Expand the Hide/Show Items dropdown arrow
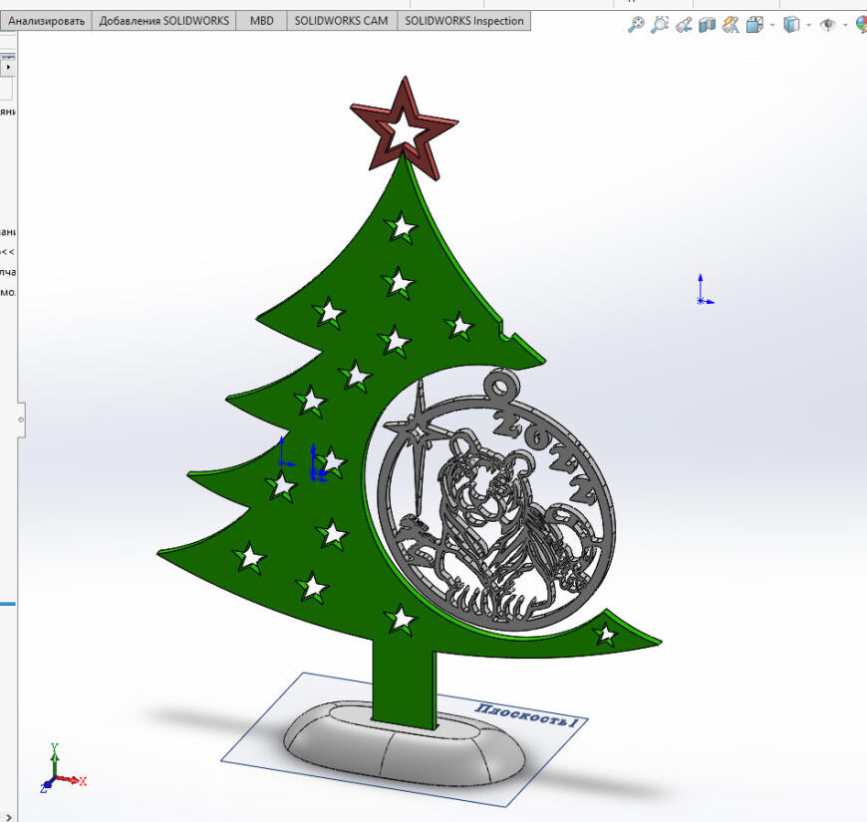Image resolution: width=867 pixels, height=822 pixels. 845,26
